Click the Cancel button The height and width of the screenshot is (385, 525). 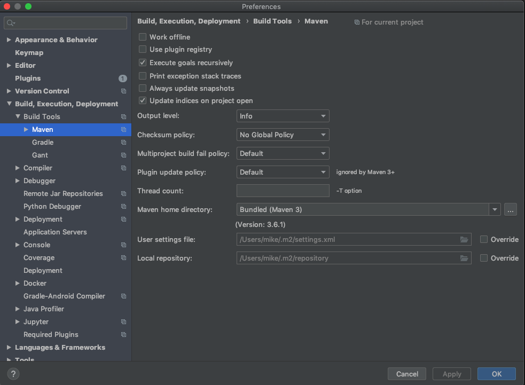(x=407, y=374)
